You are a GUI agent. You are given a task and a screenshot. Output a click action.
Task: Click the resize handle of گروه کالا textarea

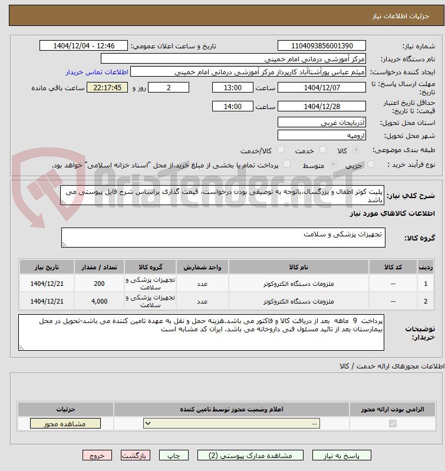(64, 245)
